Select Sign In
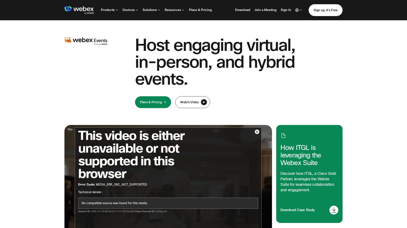The image size is (407, 228). click(x=286, y=10)
